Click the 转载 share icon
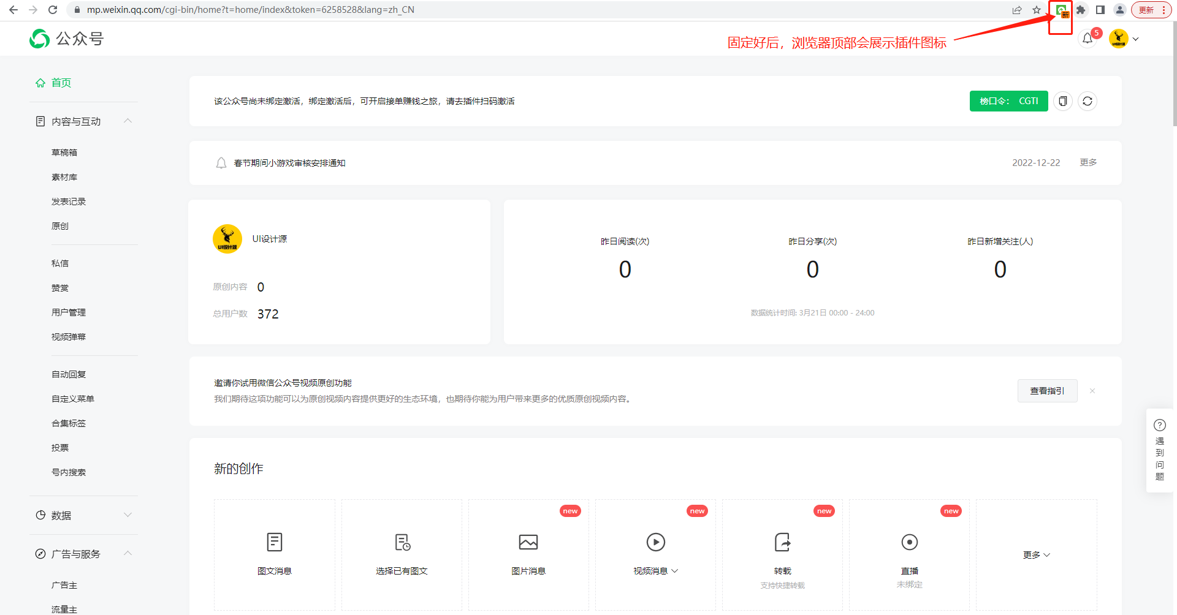Image resolution: width=1177 pixels, height=615 pixels. 782,541
